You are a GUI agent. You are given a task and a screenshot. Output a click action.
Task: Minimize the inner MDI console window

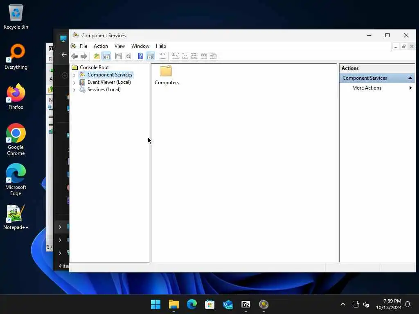396,47
